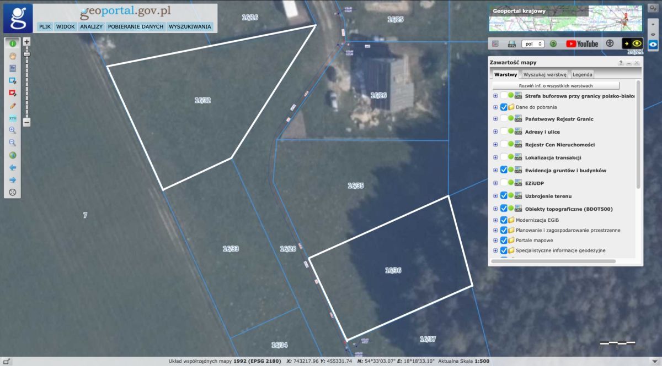The height and width of the screenshot is (366, 662).
Task: Switch to the Legenda tab
Action: (582, 74)
